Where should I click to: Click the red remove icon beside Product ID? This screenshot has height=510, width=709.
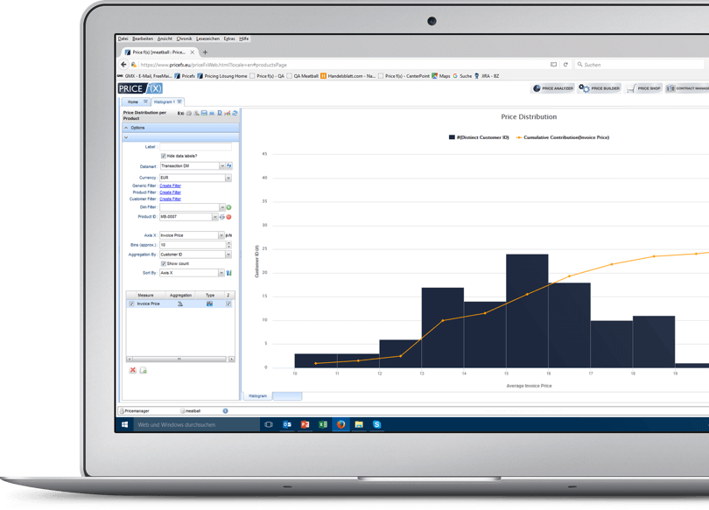[x=228, y=217]
